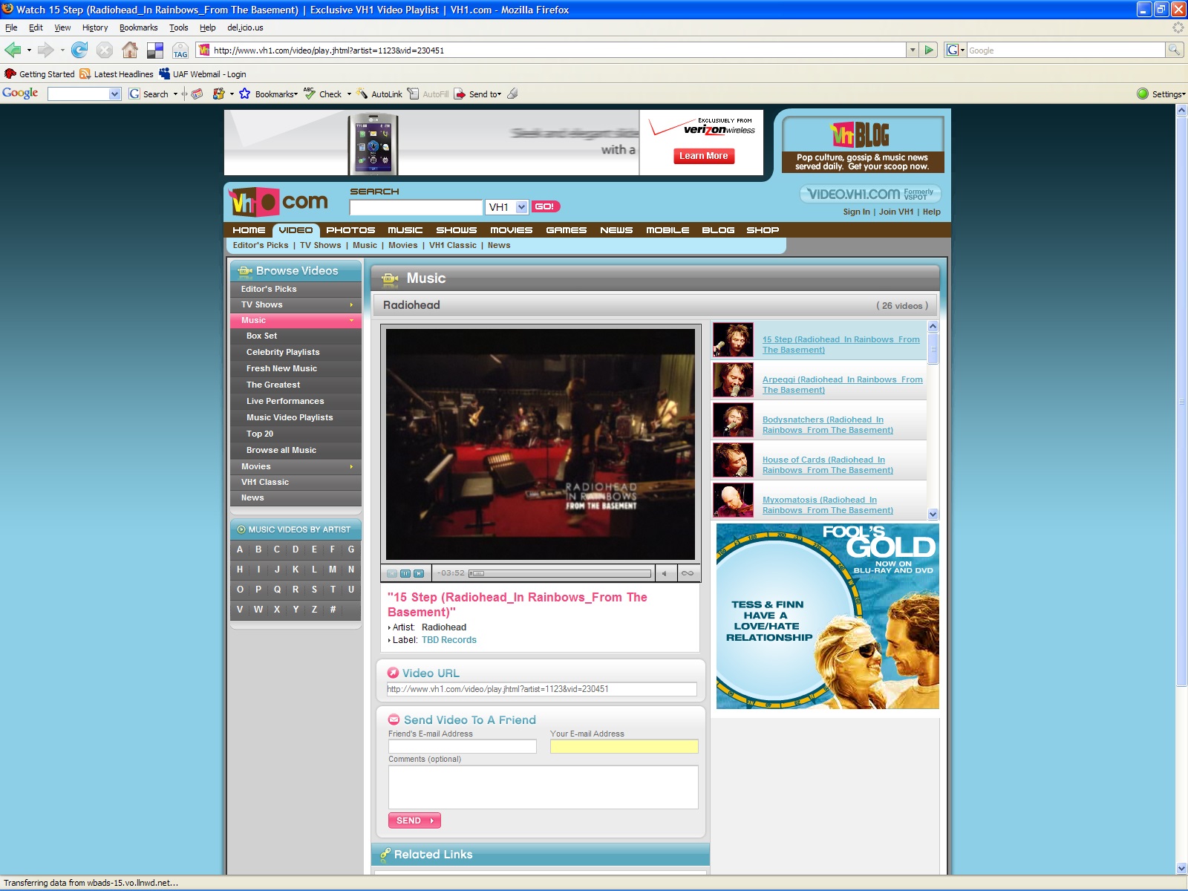
Task: Open the Bookmarks menu in menu bar
Action: click(138, 27)
